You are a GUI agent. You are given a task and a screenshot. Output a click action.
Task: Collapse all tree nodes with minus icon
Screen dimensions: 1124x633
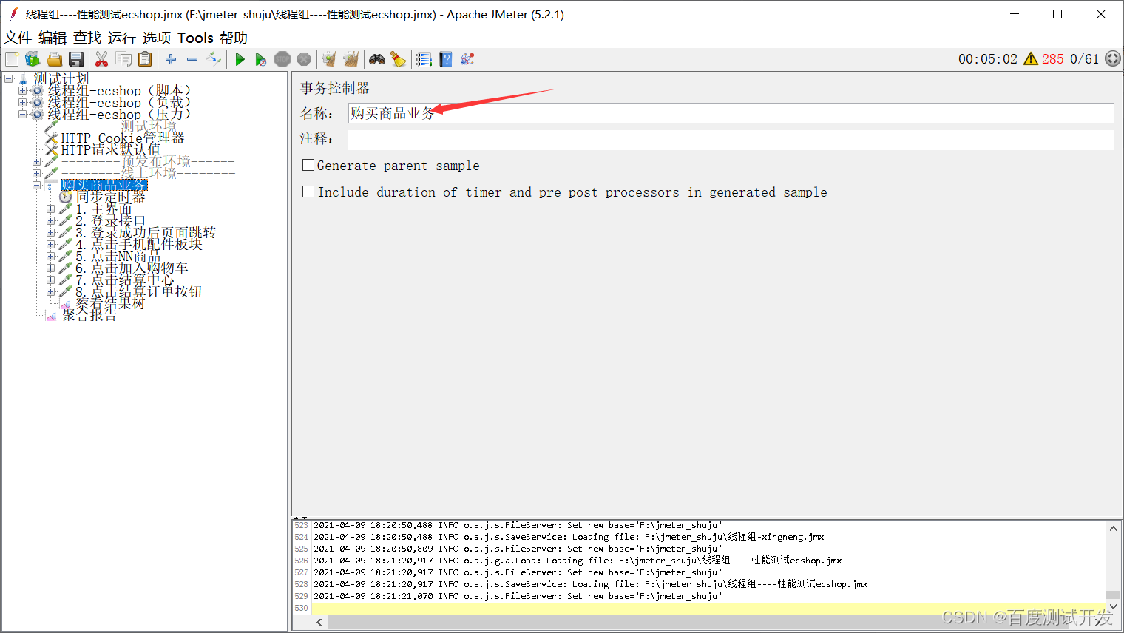192,59
